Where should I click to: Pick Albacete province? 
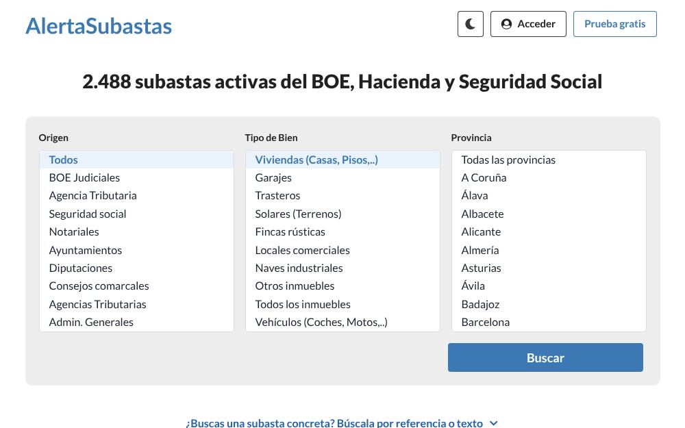549,214
